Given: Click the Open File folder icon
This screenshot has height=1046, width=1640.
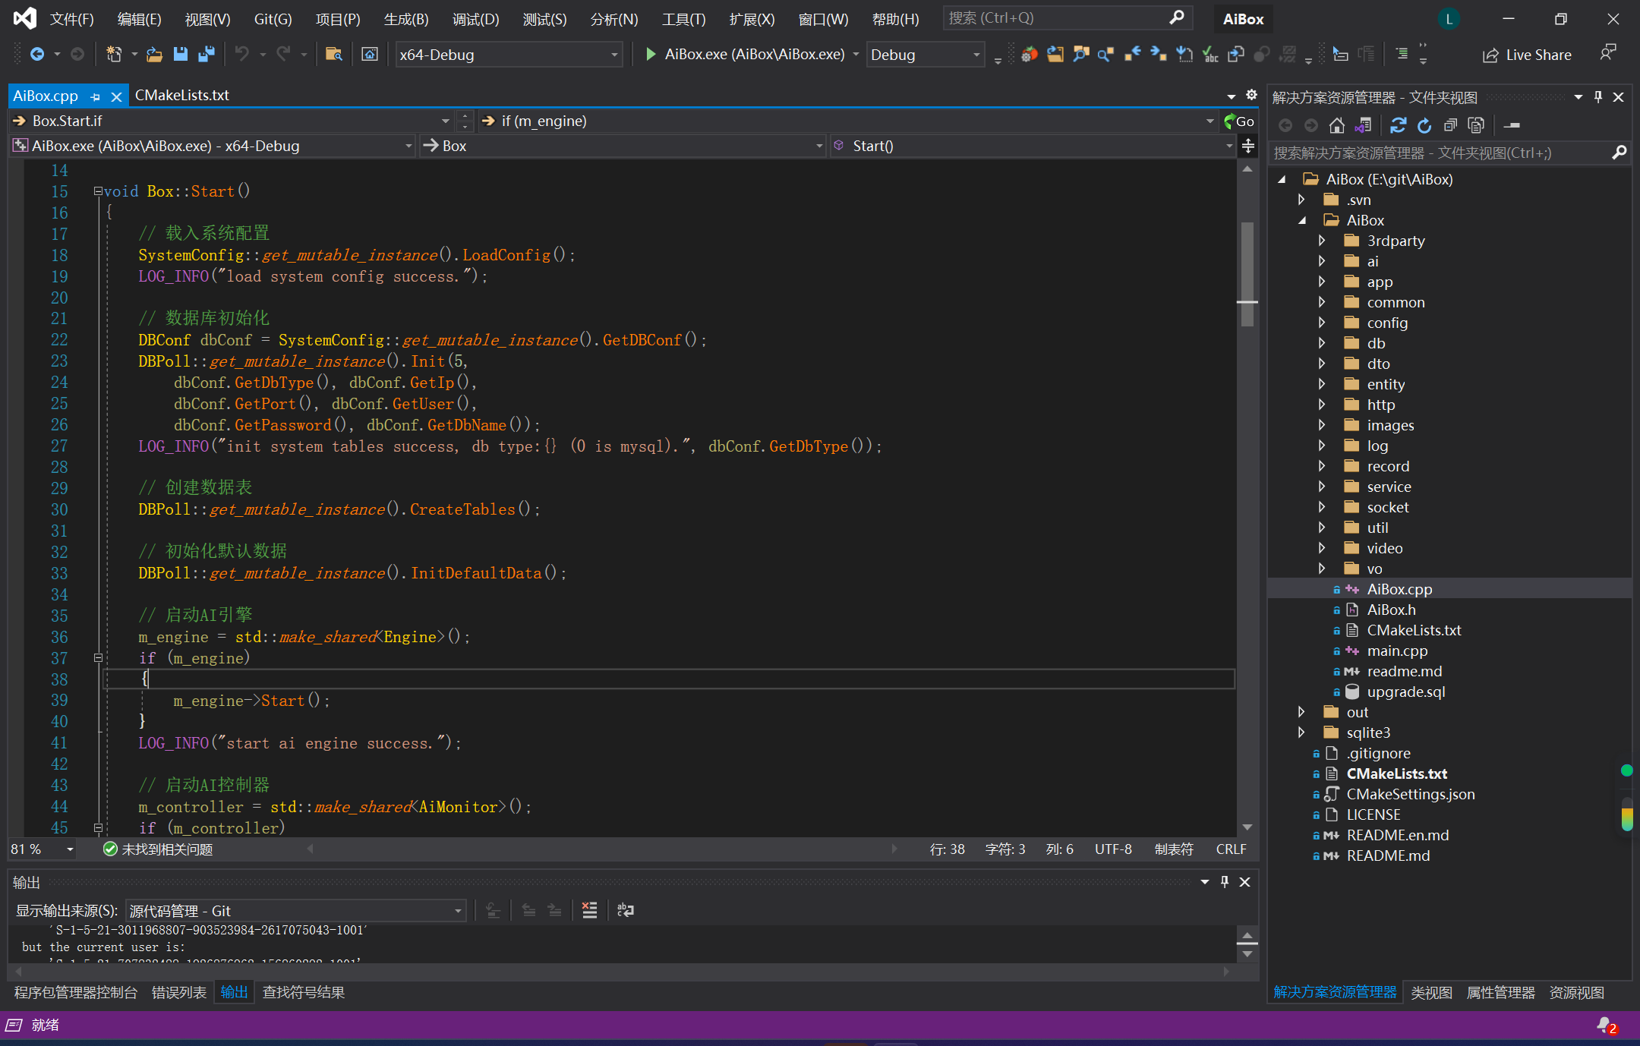Looking at the screenshot, I should (x=154, y=54).
